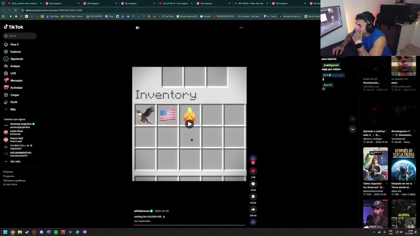Open Samsung Argentina followed account
Image resolution: width=420 pixels, height=236 pixels.
(19, 125)
